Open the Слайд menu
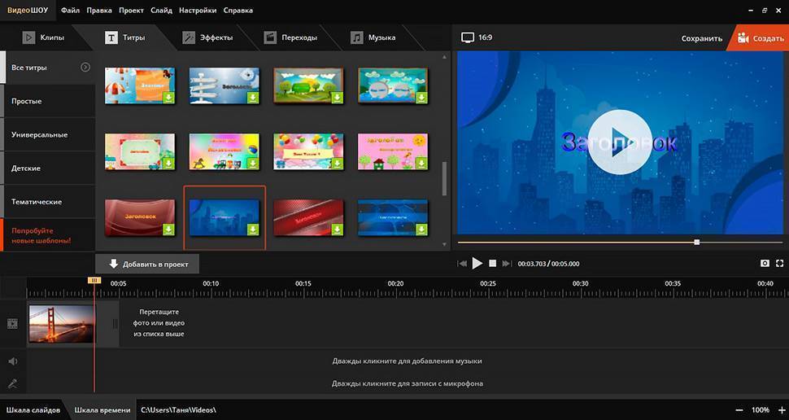The height and width of the screenshot is (420, 789). coord(161,11)
